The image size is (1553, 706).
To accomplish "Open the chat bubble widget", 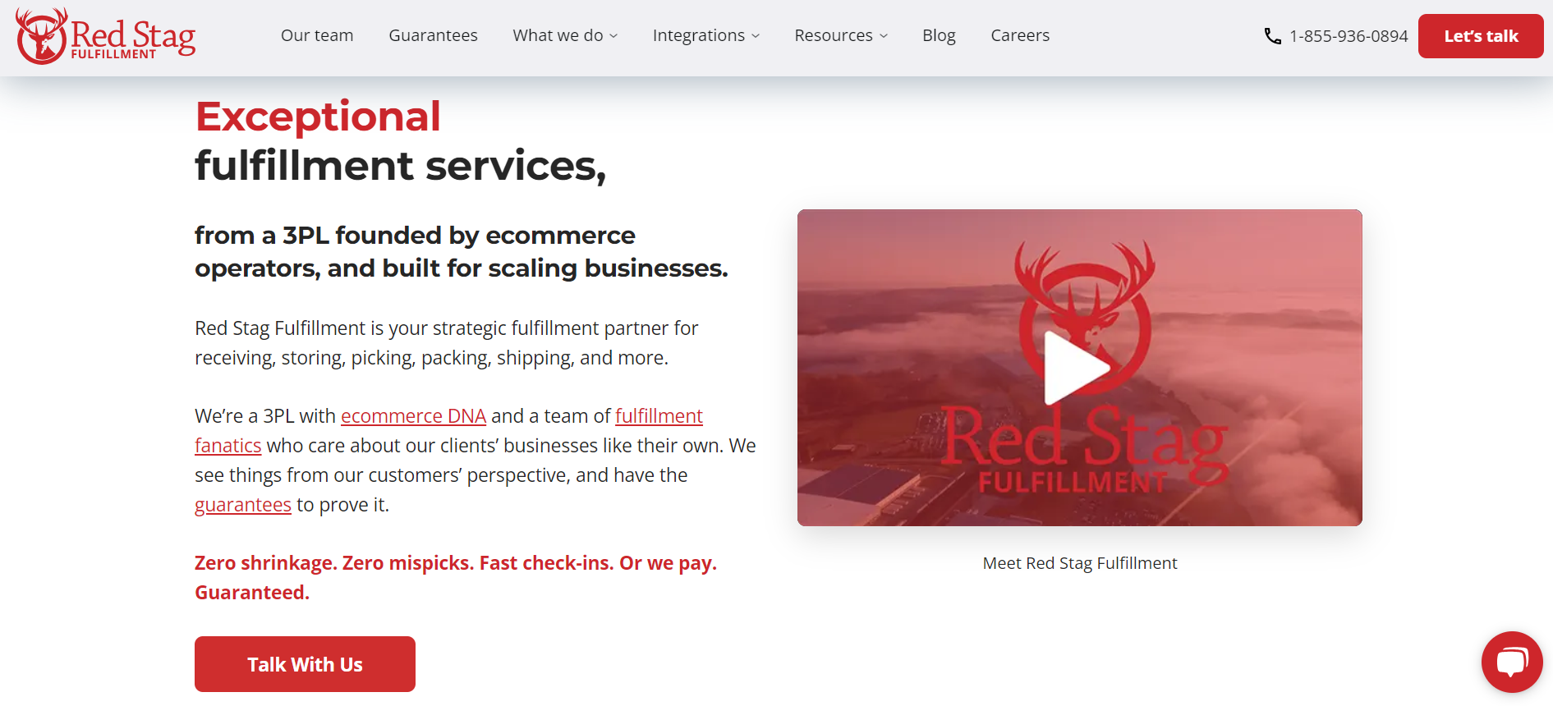I will [1512, 662].
